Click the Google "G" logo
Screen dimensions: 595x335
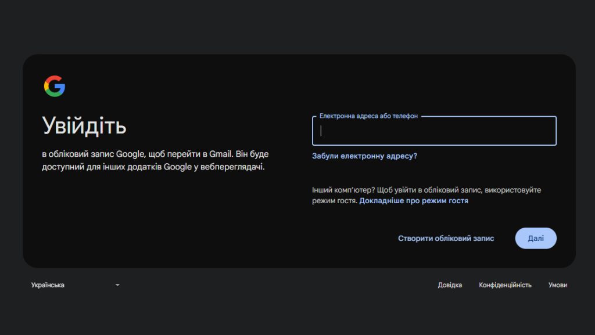[55, 86]
